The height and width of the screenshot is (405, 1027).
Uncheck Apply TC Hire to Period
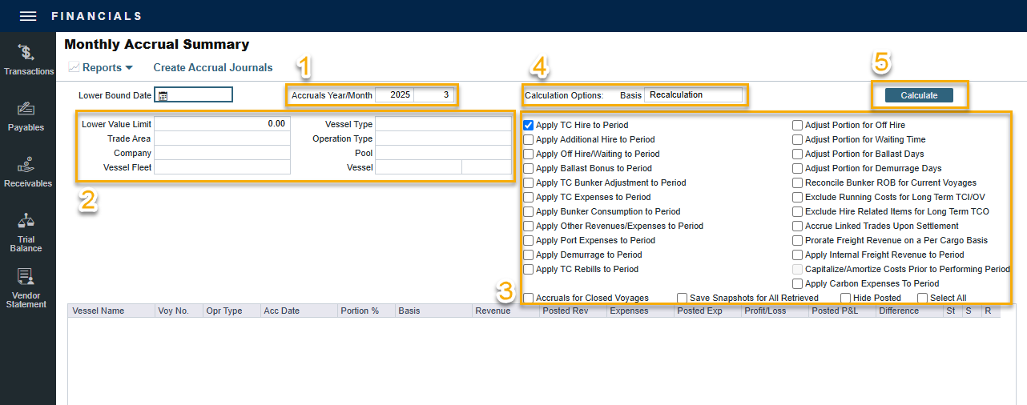click(x=529, y=126)
